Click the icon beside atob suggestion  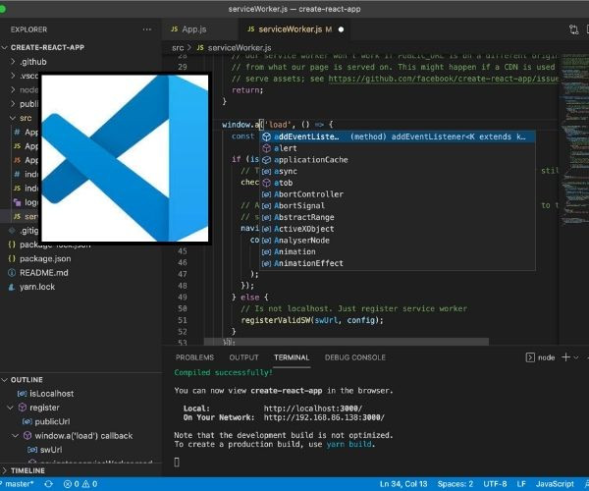click(x=266, y=183)
